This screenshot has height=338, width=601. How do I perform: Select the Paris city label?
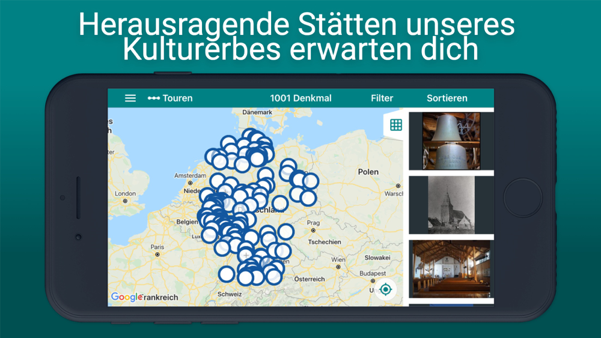[157, 247]
